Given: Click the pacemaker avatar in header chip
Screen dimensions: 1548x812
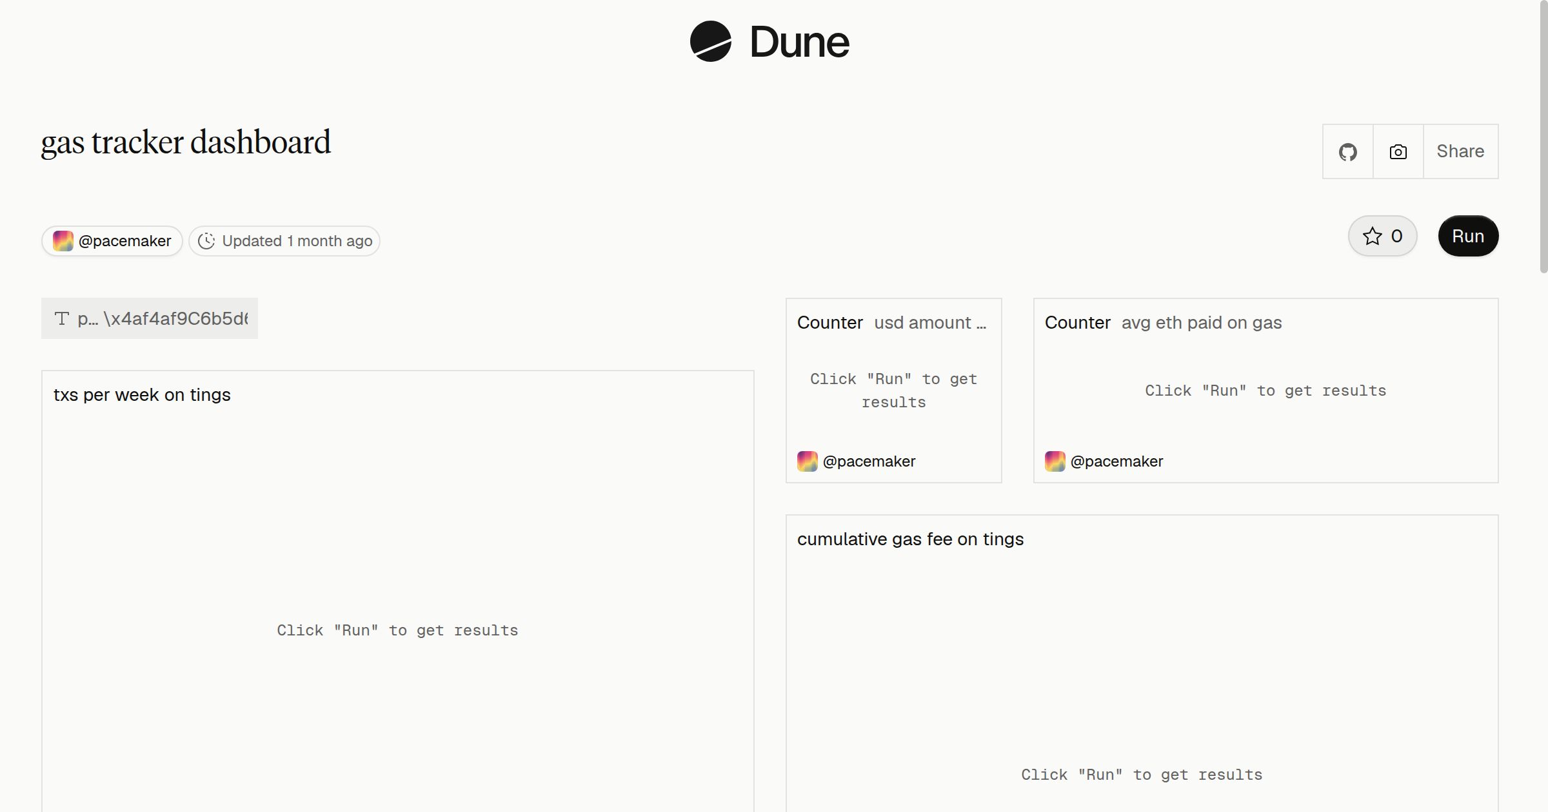Looking at the screenshot, I should coord(63,241).
